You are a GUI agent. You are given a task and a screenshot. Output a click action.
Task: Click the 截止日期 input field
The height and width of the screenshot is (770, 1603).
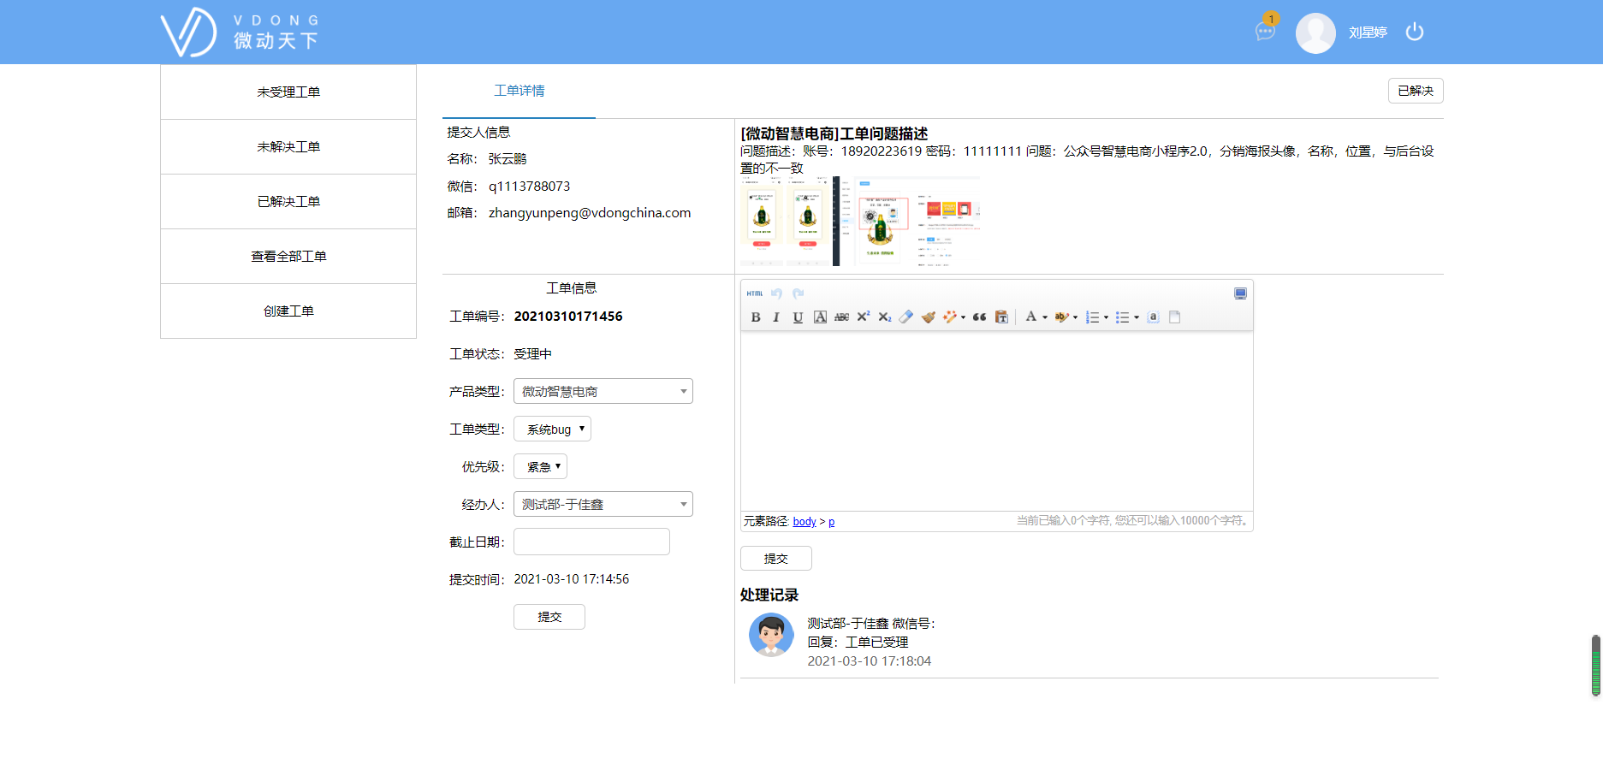[x=591, y=542]
